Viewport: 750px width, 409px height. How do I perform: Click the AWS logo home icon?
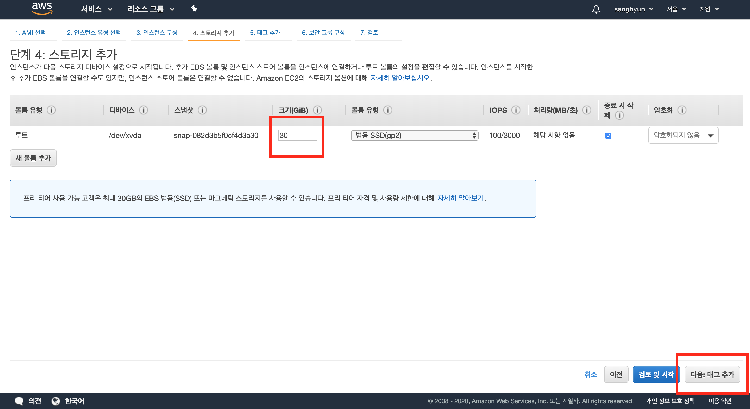tap(42, 9)
